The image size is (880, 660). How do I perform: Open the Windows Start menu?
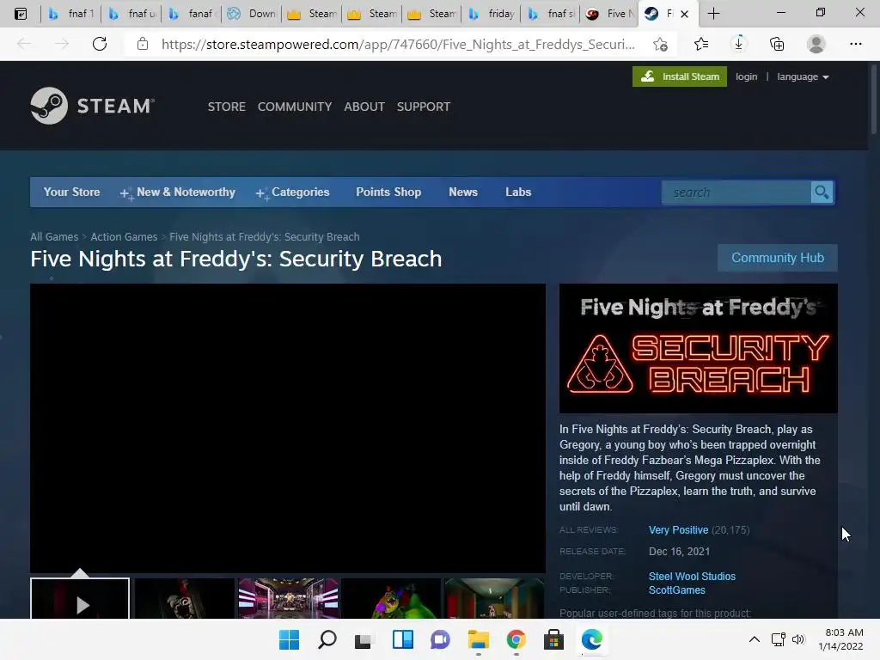pyautogui.click(x=289, y=639)
